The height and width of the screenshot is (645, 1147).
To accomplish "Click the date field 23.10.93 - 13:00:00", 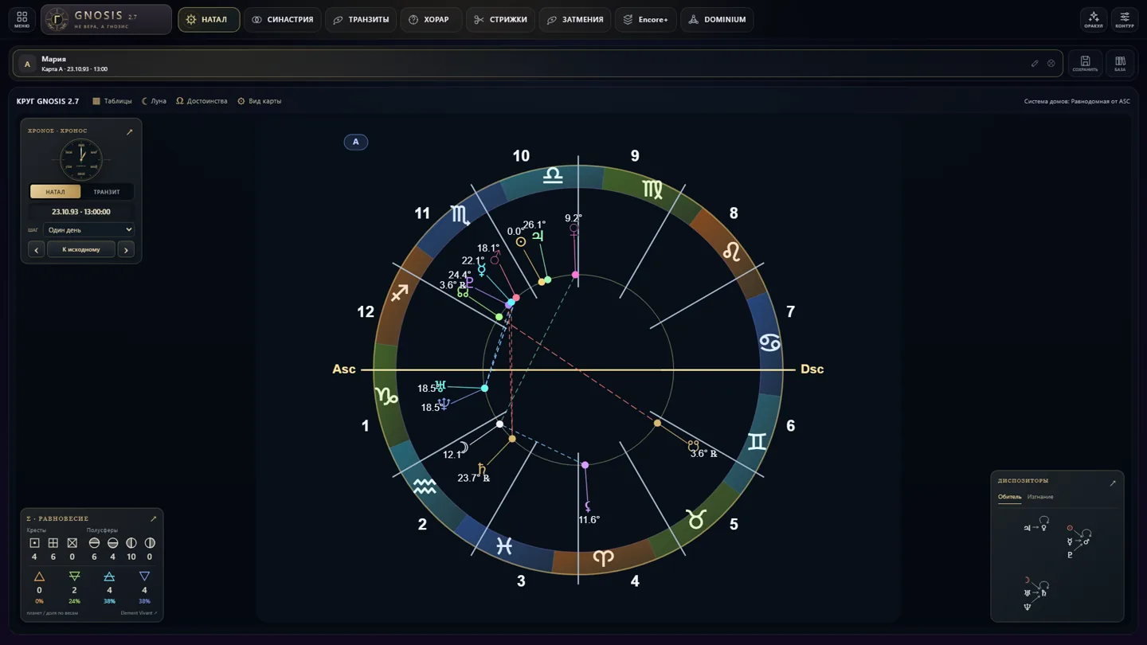I will 81,212.
